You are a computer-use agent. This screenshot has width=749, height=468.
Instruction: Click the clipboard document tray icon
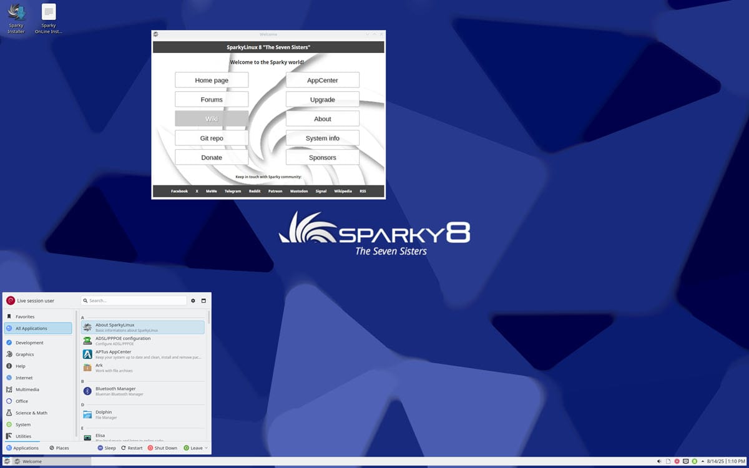point(668,462)
